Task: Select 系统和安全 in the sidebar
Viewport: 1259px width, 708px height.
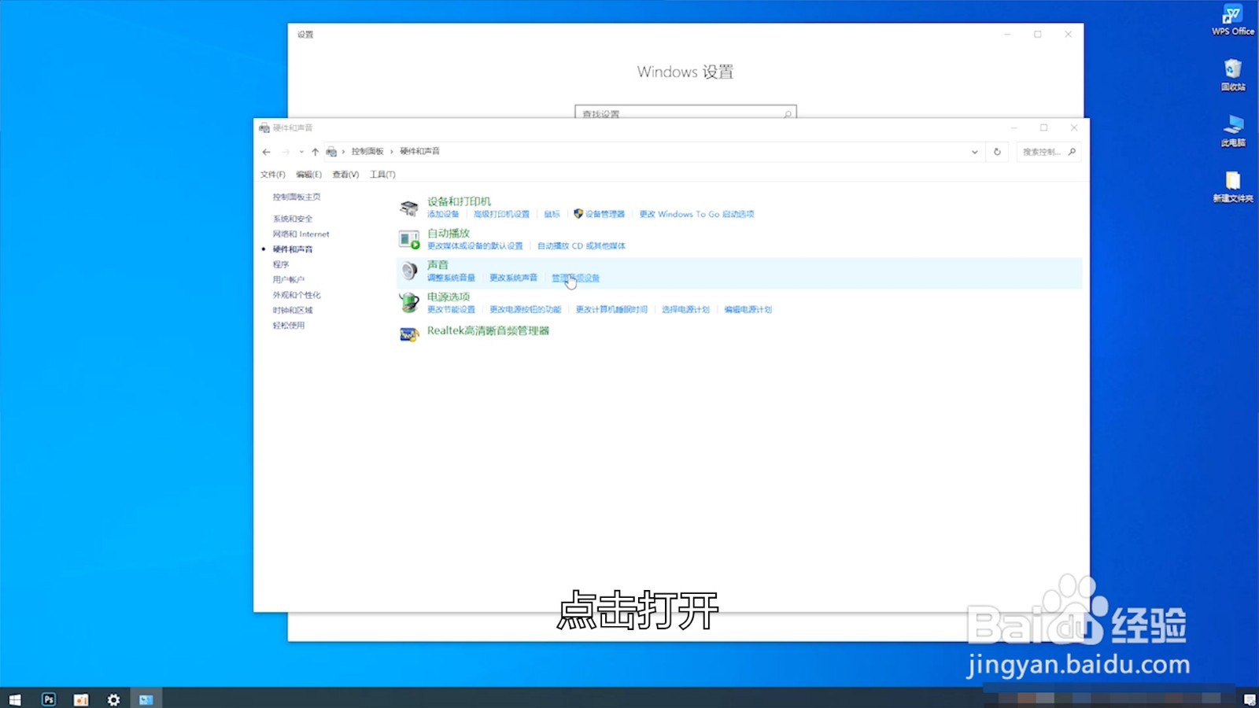Action: coord(293,219)
